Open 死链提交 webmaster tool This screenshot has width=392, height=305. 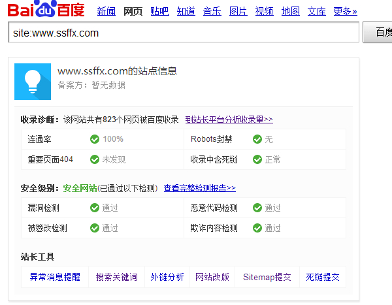click(323, 277)
